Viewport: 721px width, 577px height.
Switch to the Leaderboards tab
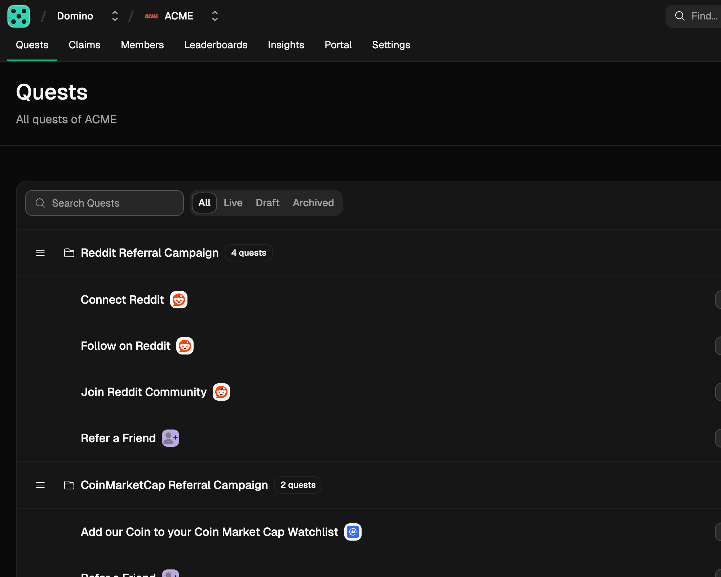216,45
